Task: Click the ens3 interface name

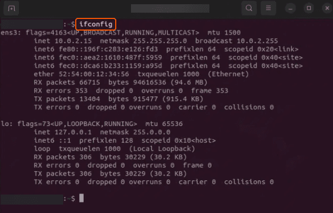Action: click(x=9, y=33)
